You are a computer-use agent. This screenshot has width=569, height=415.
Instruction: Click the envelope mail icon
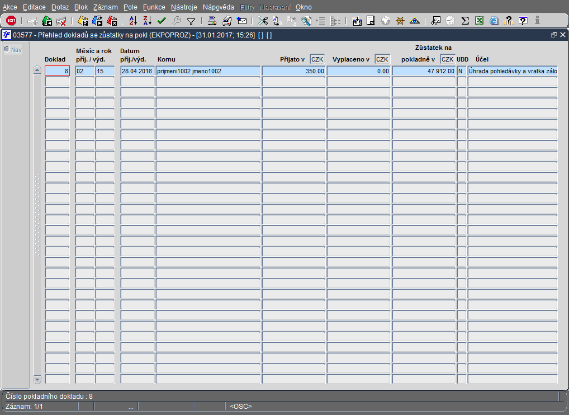(x=241, y=21)
